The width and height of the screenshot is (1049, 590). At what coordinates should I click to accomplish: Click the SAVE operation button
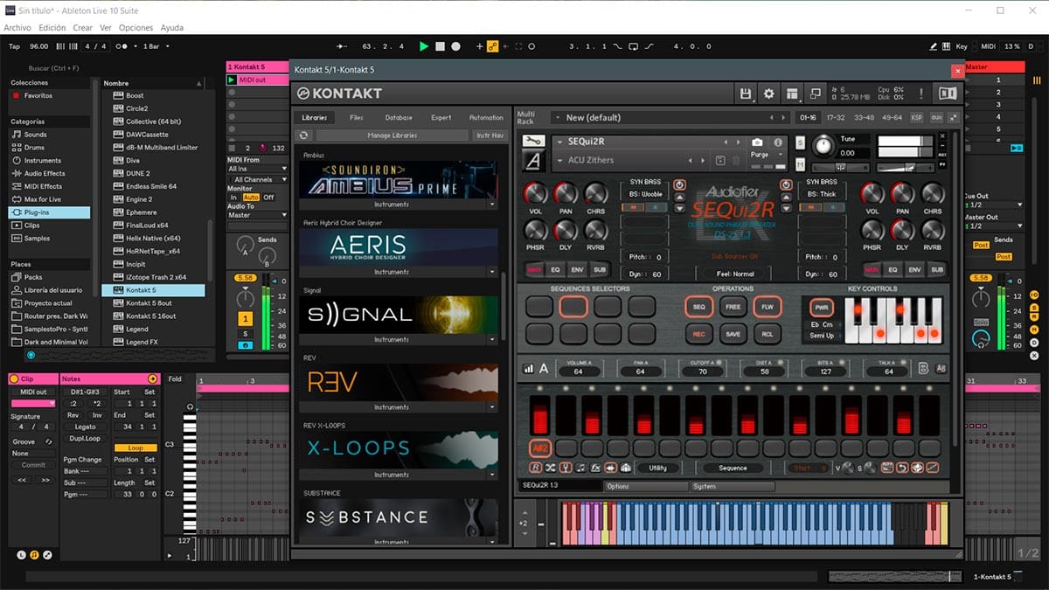pyautogui.click(x=733, y=334)
